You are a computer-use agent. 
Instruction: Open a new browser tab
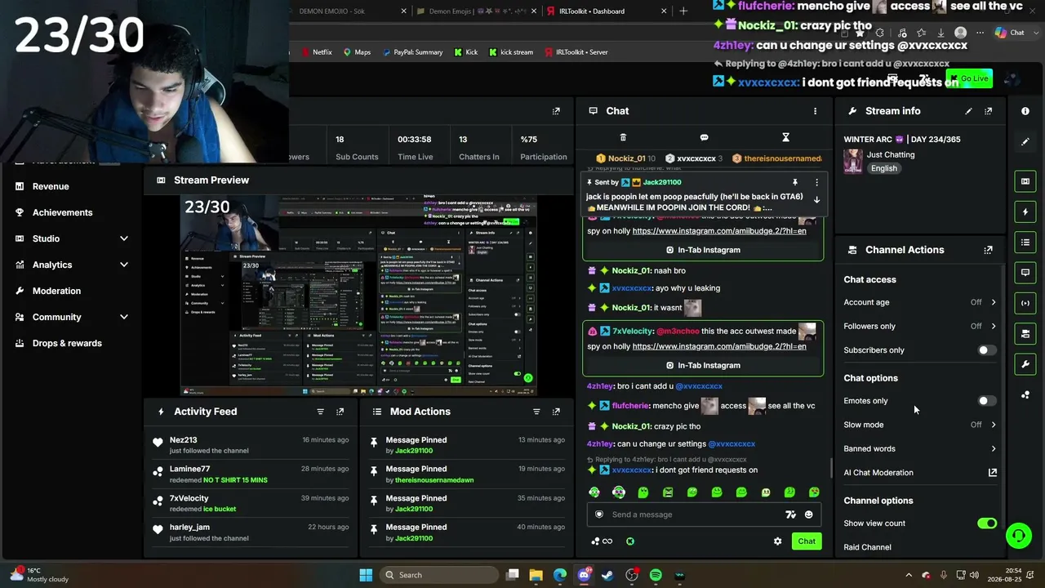[683, 11]
